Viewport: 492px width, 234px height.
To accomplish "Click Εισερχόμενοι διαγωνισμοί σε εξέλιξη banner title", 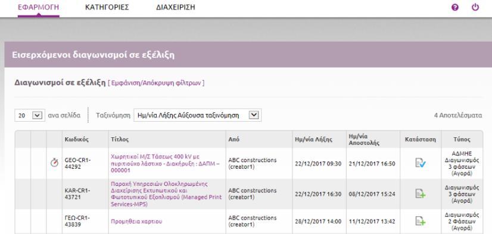I will coord(93,55).
